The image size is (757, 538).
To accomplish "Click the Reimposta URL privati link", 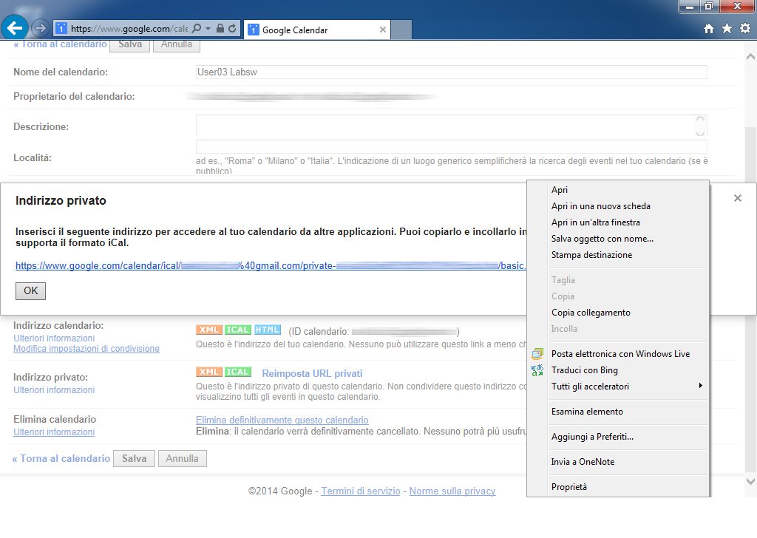I will (x=312, y=373).
